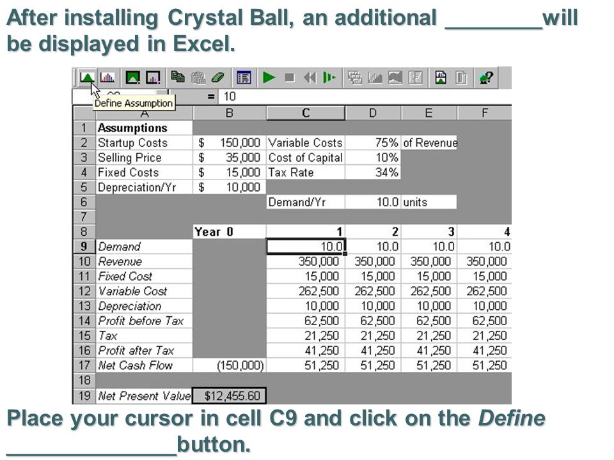
Task: Click the 'Cost of Capital' cell
Action: coord(306,158)
